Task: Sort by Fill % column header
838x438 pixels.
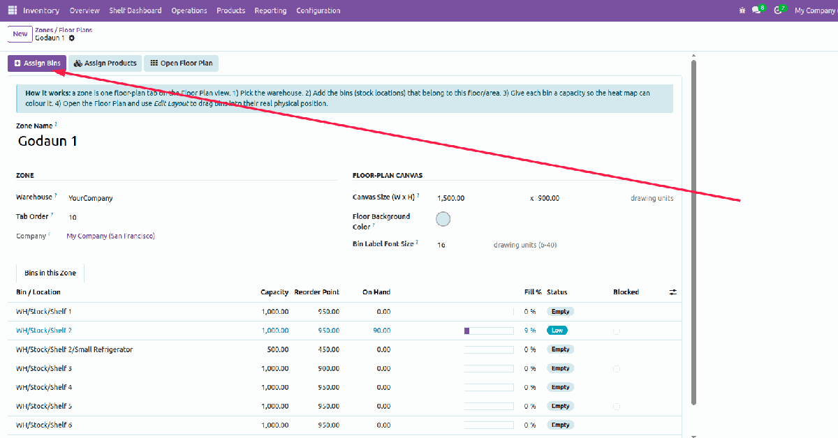Action: point(533,292)
